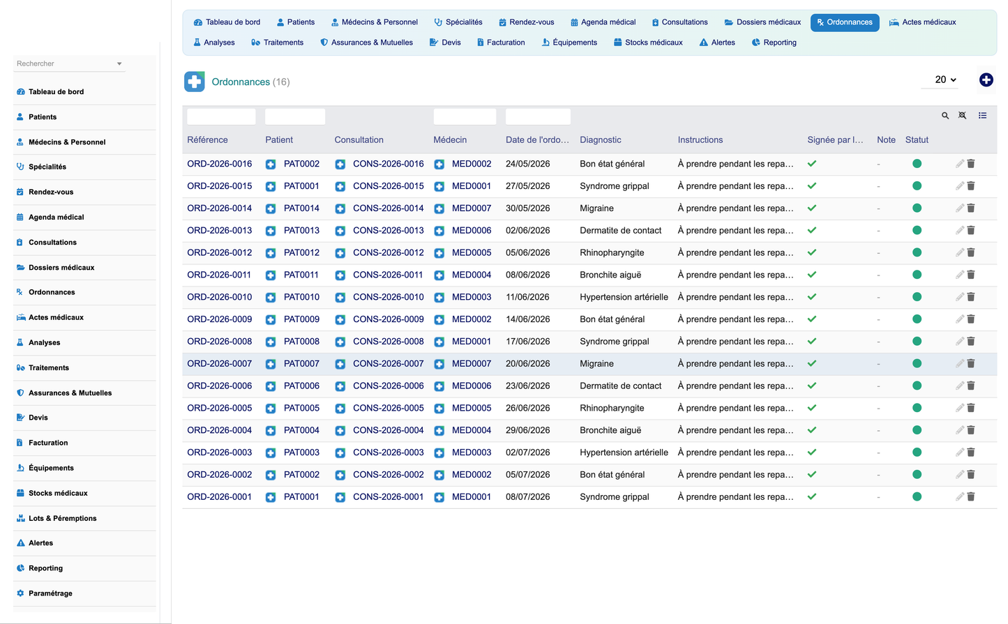Open Stocks médicaux top tab

click(x=648, y=43)
